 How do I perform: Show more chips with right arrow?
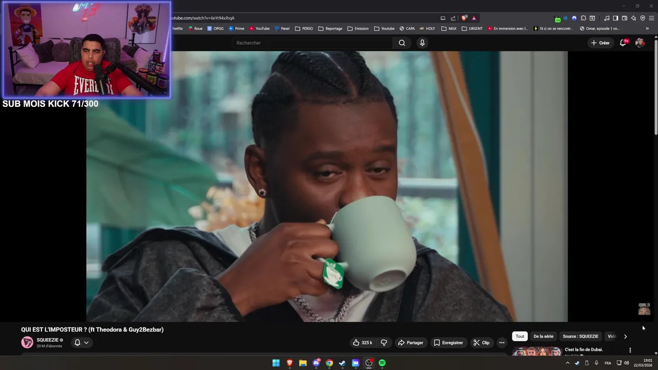(x=625, y=337)
